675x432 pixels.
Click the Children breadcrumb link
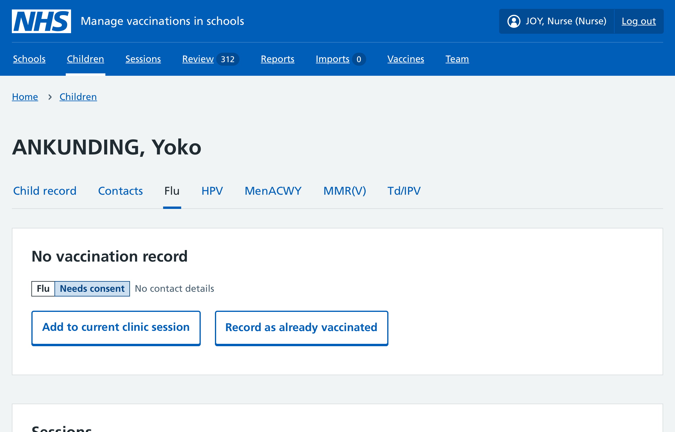(78, 97)
